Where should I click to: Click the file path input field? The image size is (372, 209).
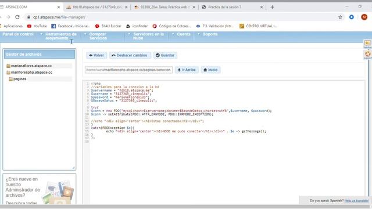click(128, 70)
